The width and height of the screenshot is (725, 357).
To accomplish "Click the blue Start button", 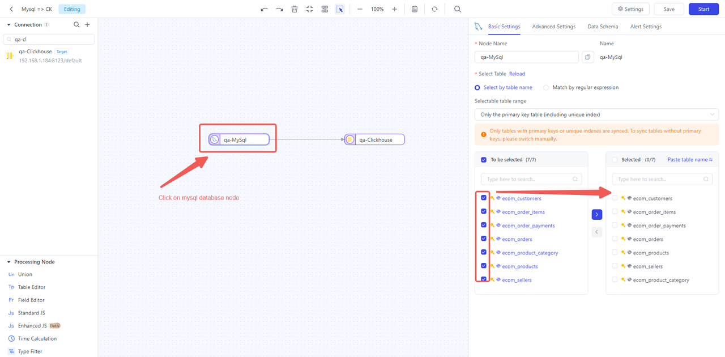I will (x=703, y=9).
